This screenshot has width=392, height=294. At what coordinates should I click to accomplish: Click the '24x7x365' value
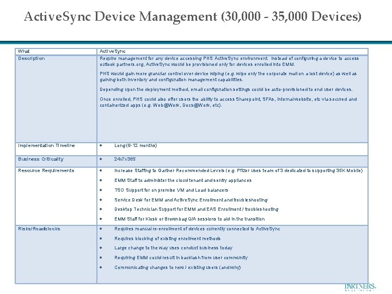tap(125, 159)
